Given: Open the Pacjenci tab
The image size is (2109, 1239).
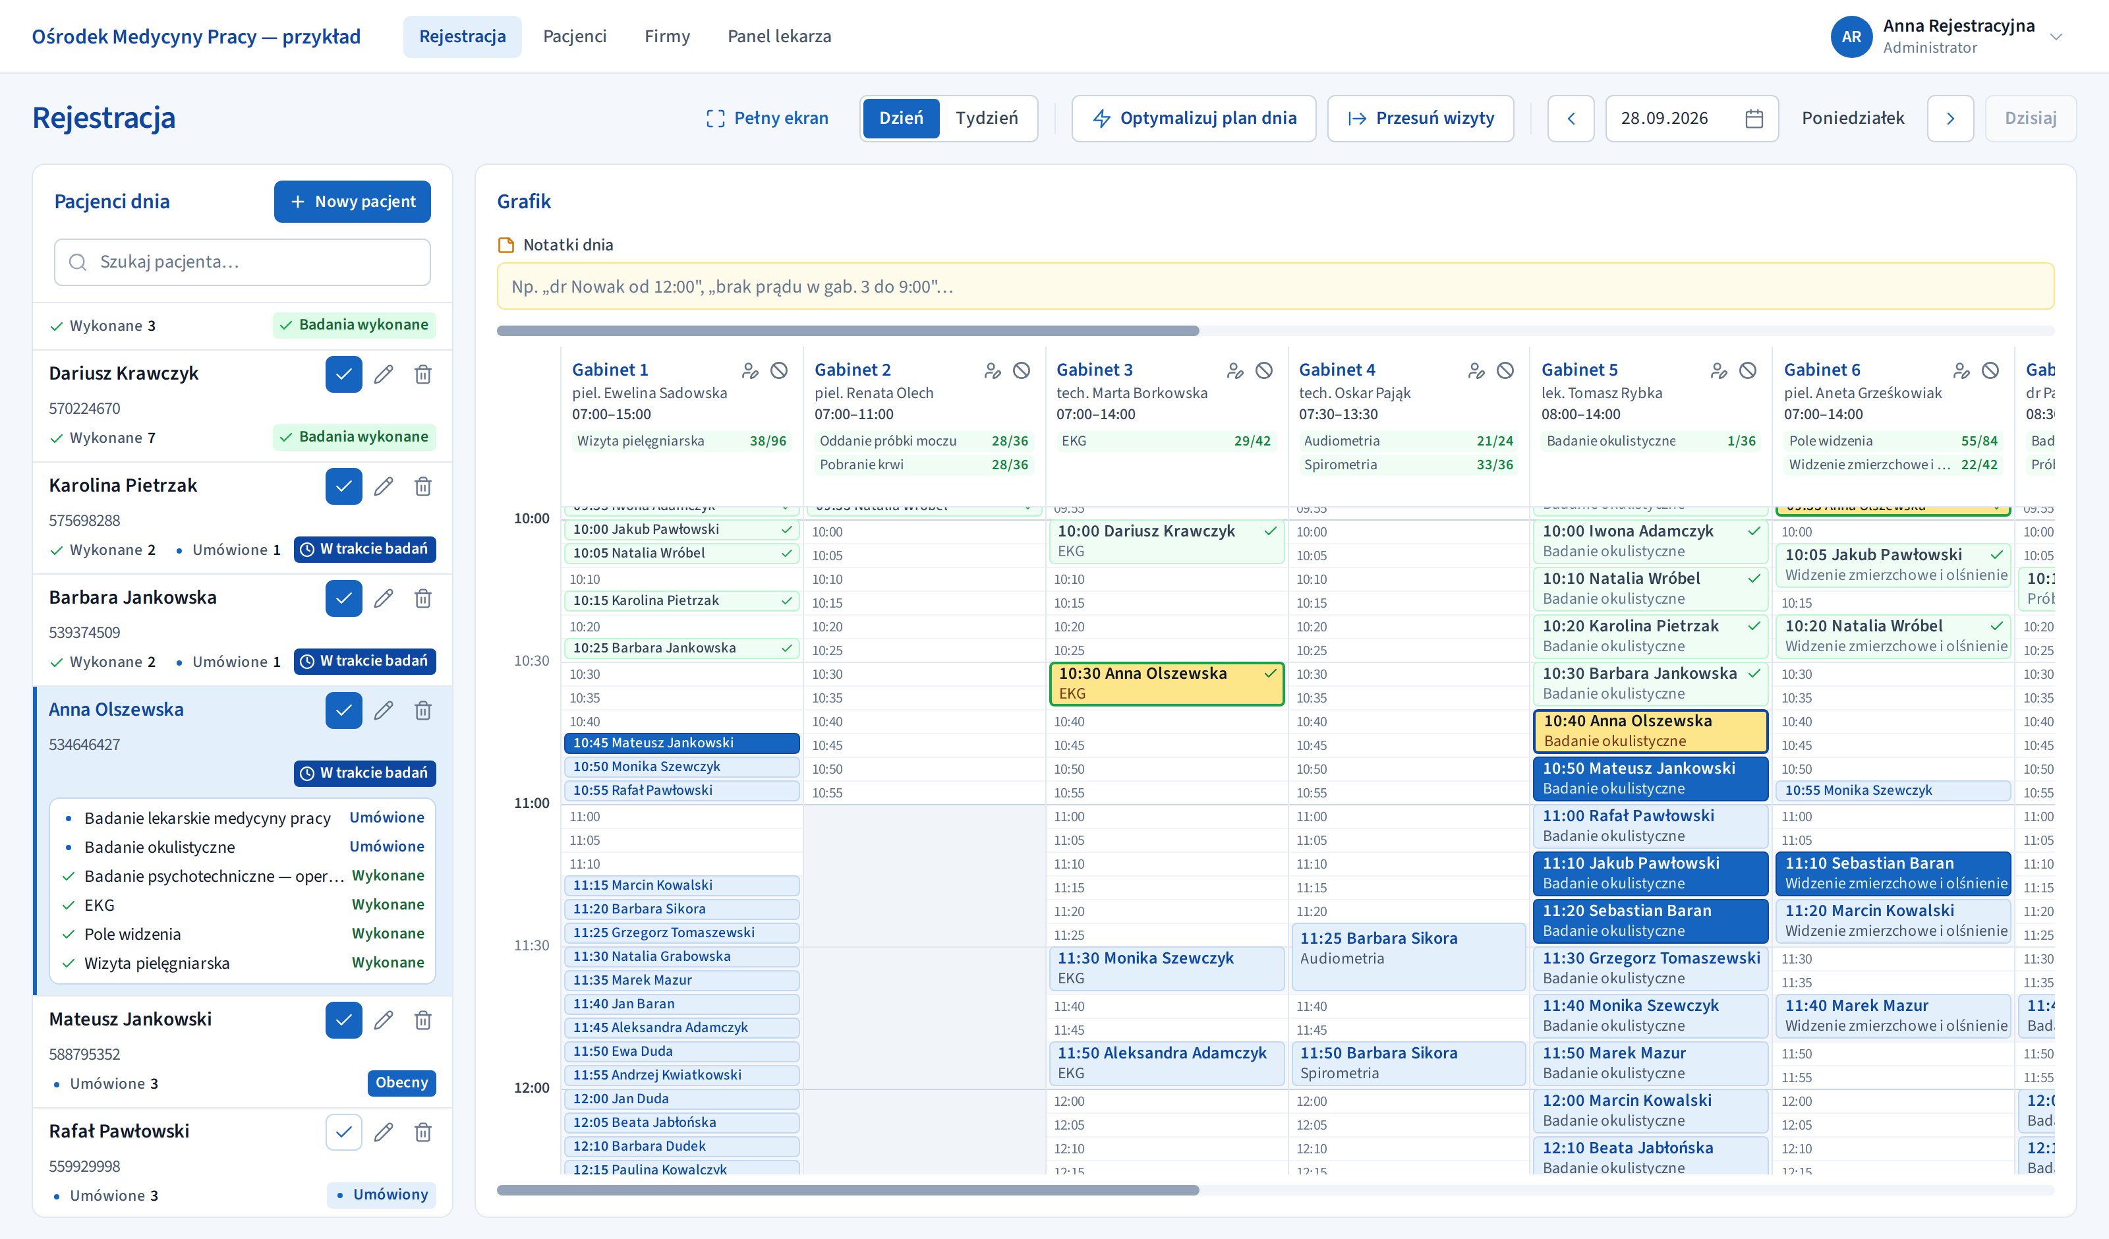Looking at the screenshot, I should point(574,36).
